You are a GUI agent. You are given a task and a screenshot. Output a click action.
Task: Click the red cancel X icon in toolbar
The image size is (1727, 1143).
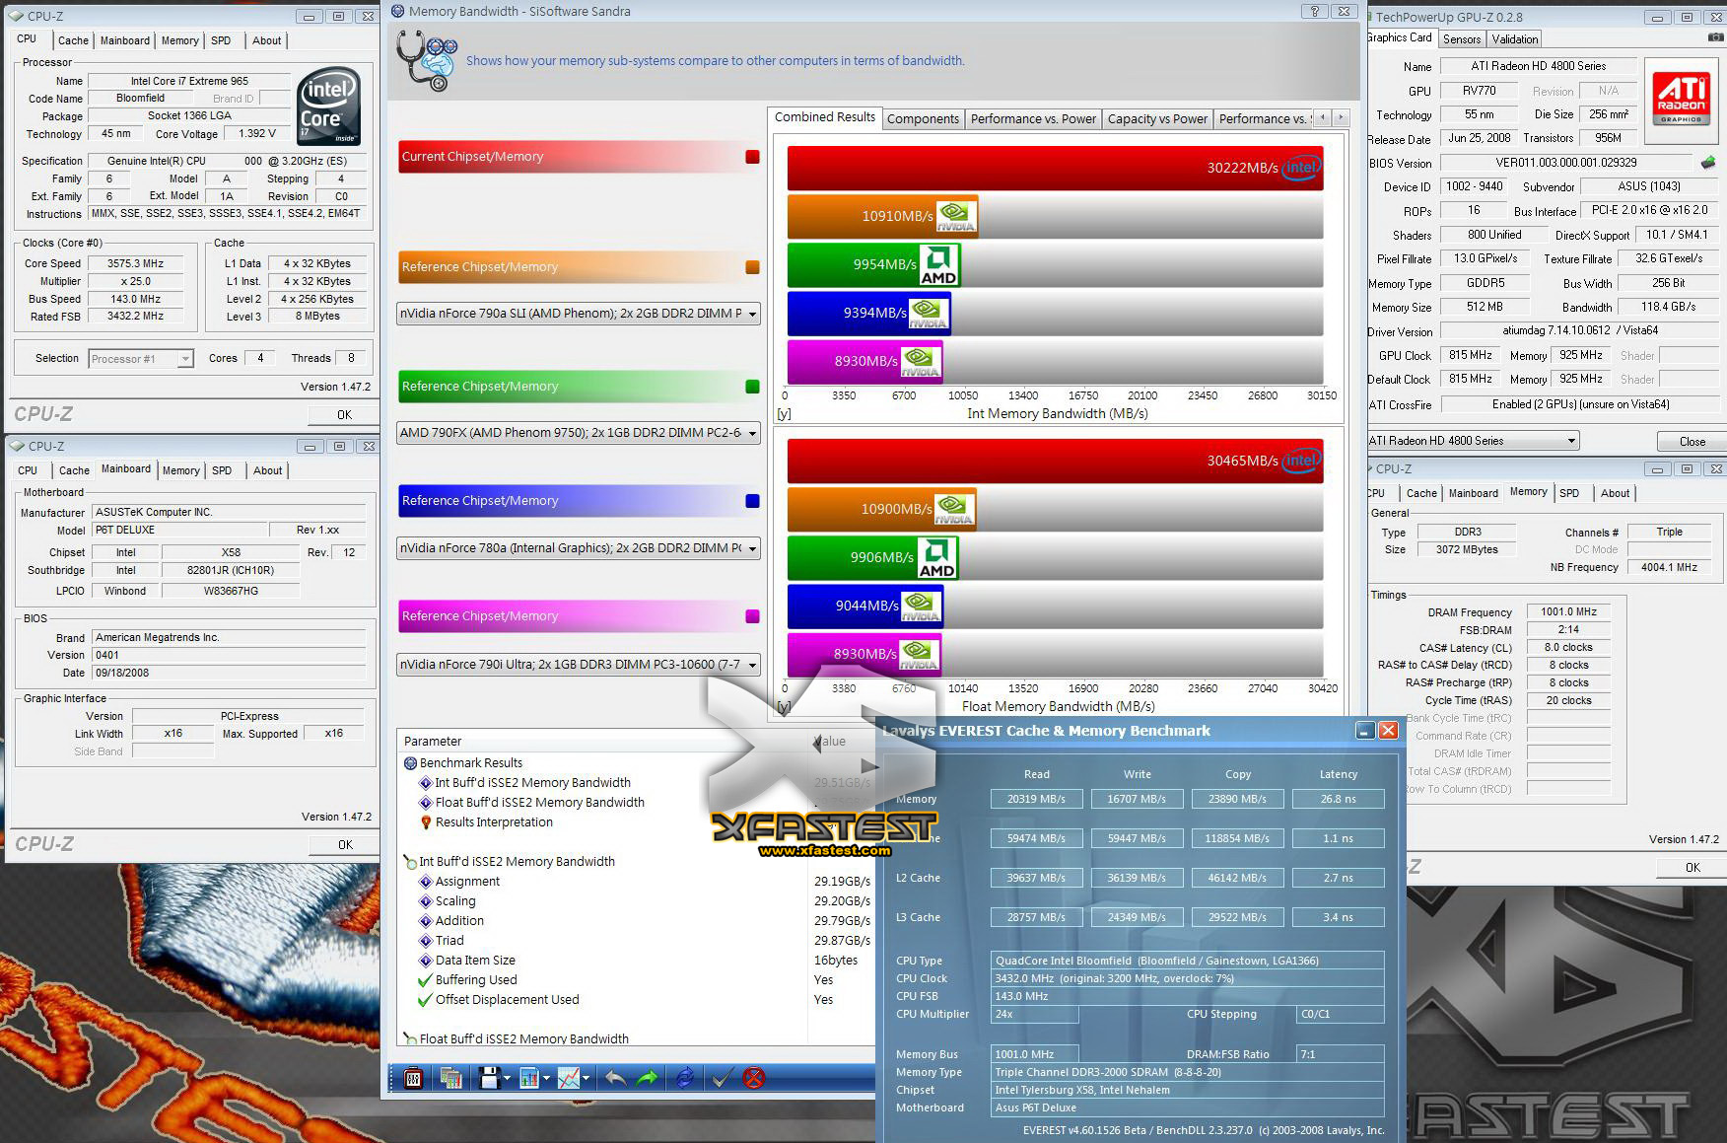(754, 1078)
